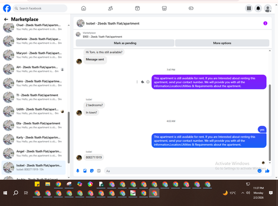Open the Menu grid icon
Screen dimensions: 278x206
[x=249, y=8]
